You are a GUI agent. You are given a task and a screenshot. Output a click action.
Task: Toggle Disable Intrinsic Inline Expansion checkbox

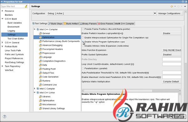coord(83,46)
